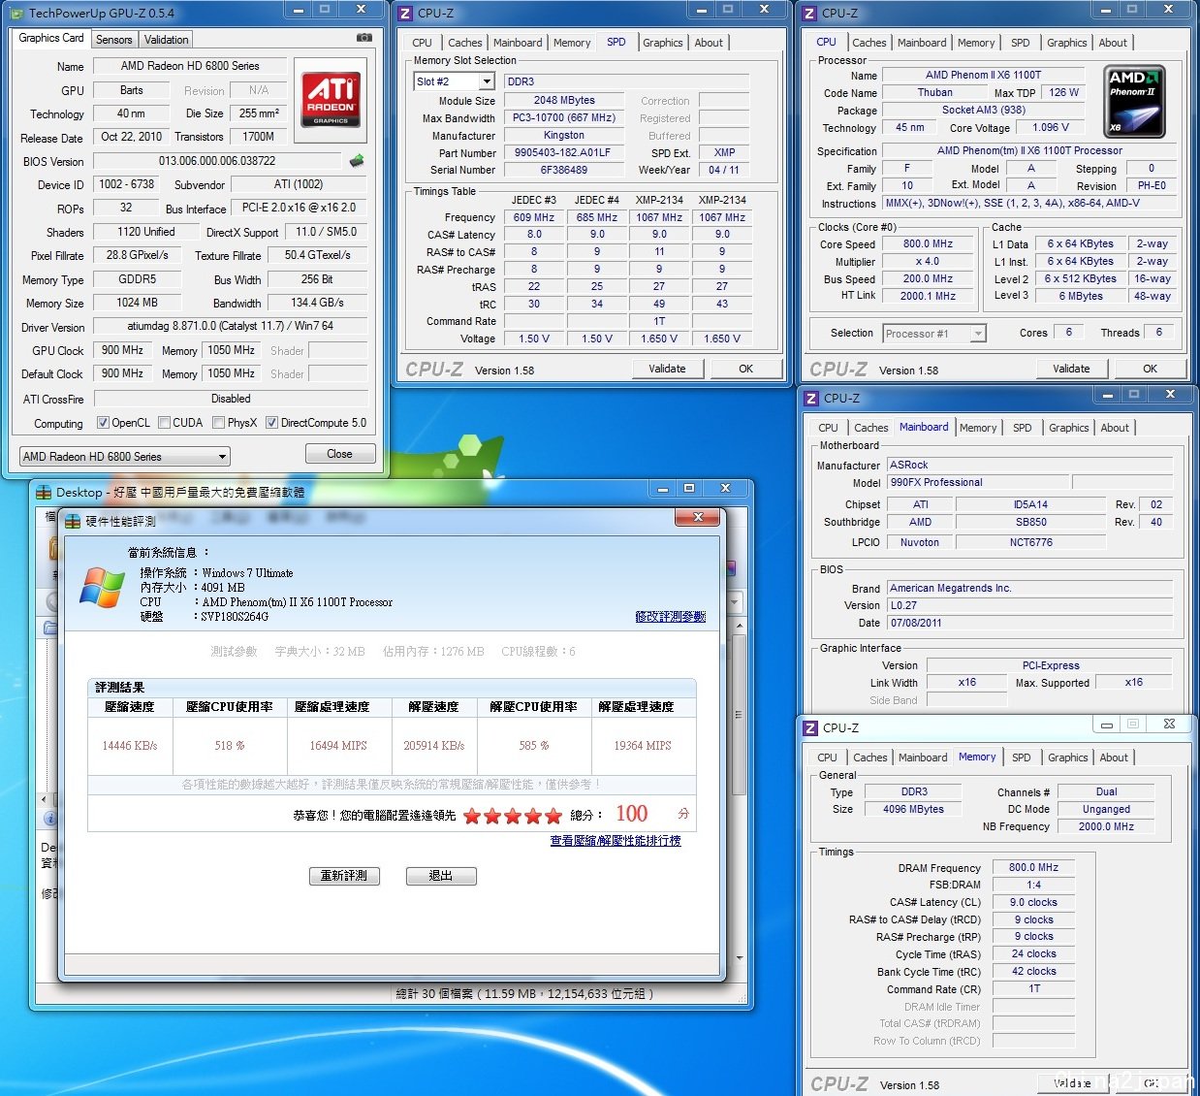This screenshot has height=1096, width=1200.
Task: Click the Socket AM3 (938) package value
Action: pyautogui.click(x=983, y=111)
